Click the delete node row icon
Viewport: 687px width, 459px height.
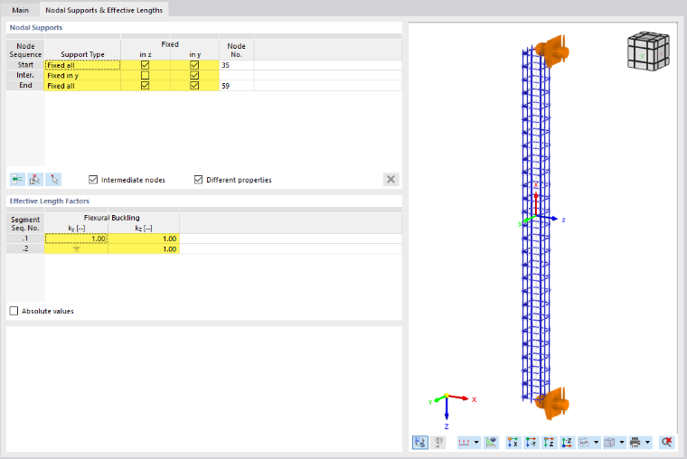(35, 179)
